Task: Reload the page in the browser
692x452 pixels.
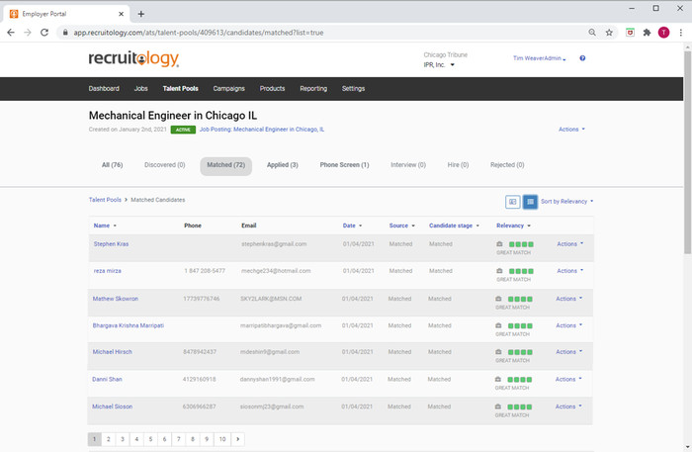Action: click(44, 33)
